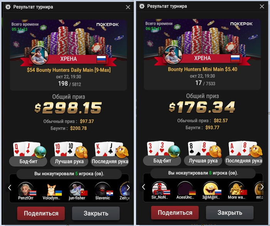The height and width of the screenshot is (226, 270).
Task: Show previous knocked-out players in left window
Action: pyautogui.click(x=10, y=187)
